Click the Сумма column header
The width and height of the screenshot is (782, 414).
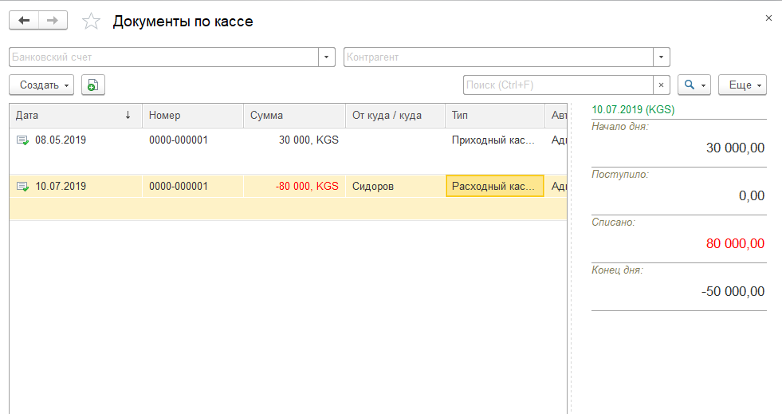[293, 115]
